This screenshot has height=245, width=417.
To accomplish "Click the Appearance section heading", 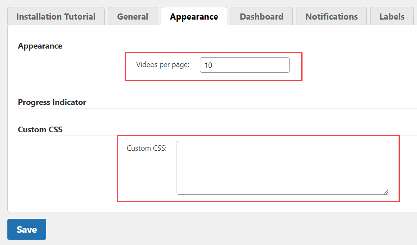I will pyautogui.click(x=40, y=46).
